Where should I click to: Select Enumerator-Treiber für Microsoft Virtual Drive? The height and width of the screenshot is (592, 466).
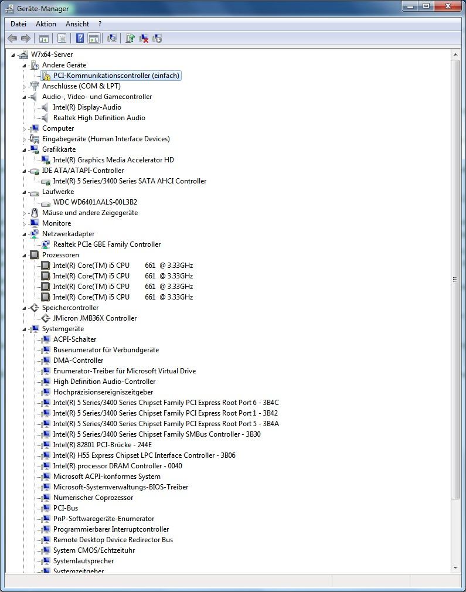tap(125, 371)
